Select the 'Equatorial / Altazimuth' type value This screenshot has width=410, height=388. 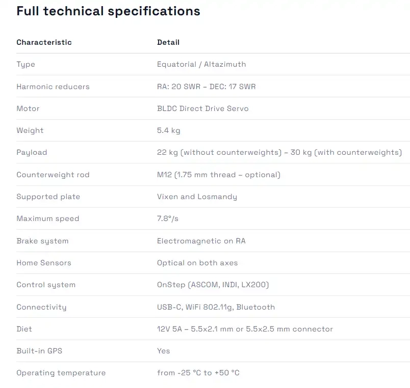[x=201, y=64]
